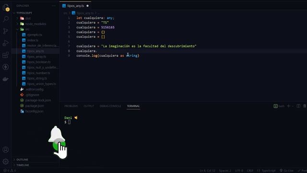Focus the terminal prompt after the $

[x=69, y=122]
